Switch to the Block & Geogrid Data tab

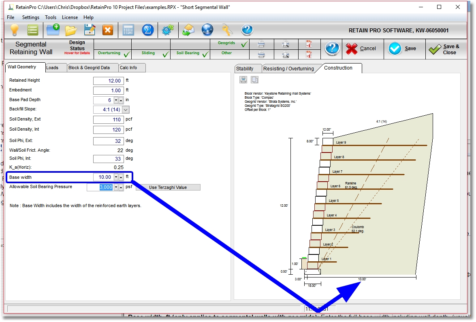89,68
